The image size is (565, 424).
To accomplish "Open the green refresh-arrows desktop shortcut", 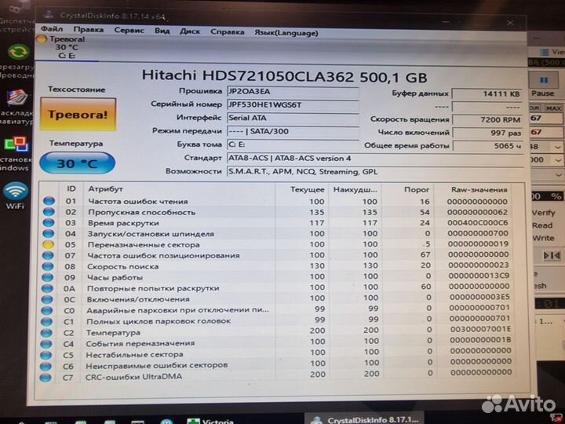I will pos(18,53).
